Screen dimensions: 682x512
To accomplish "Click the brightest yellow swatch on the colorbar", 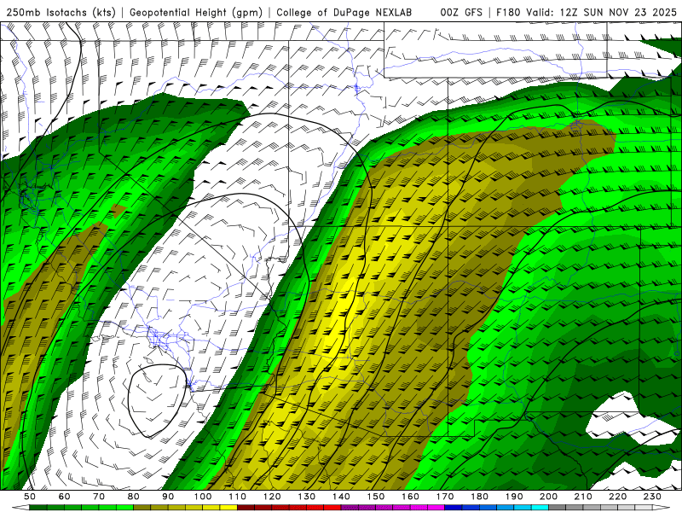I will [228, 508].
